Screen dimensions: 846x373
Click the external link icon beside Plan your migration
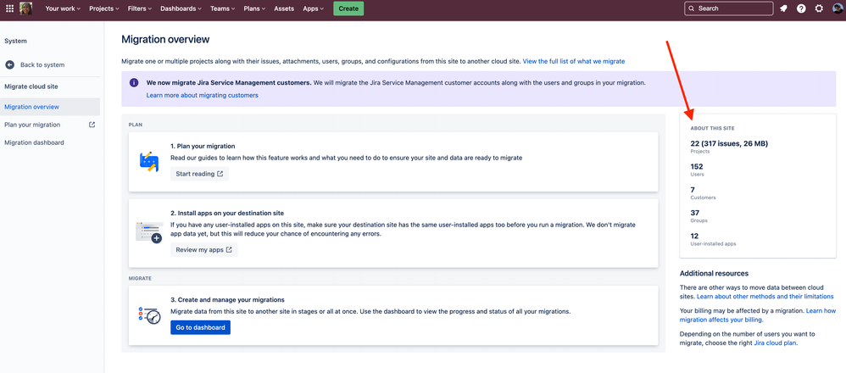coord(92,125)
